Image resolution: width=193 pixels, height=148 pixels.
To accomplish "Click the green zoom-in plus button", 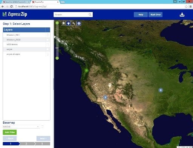I will click(57, 23).
